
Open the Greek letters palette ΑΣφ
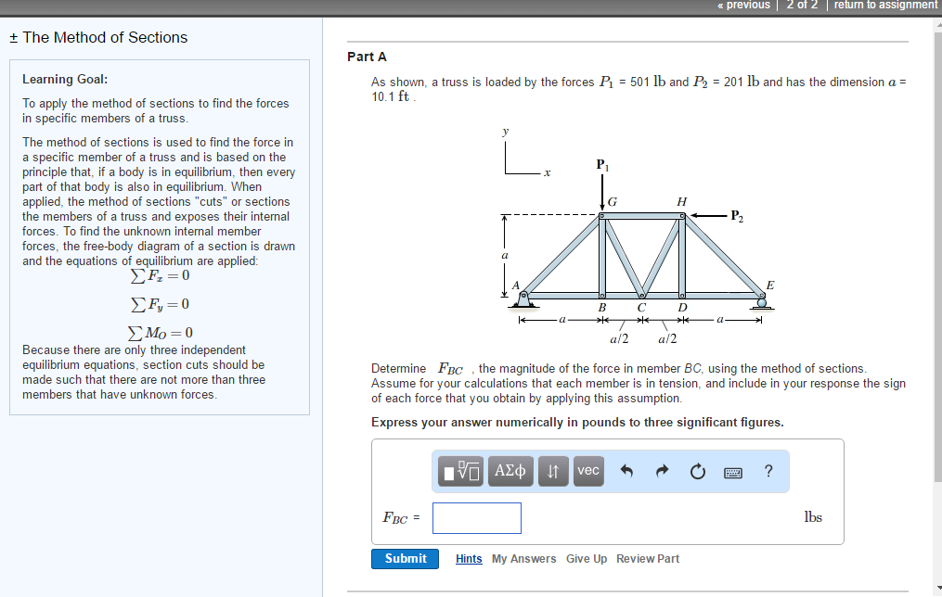point(510,471)
